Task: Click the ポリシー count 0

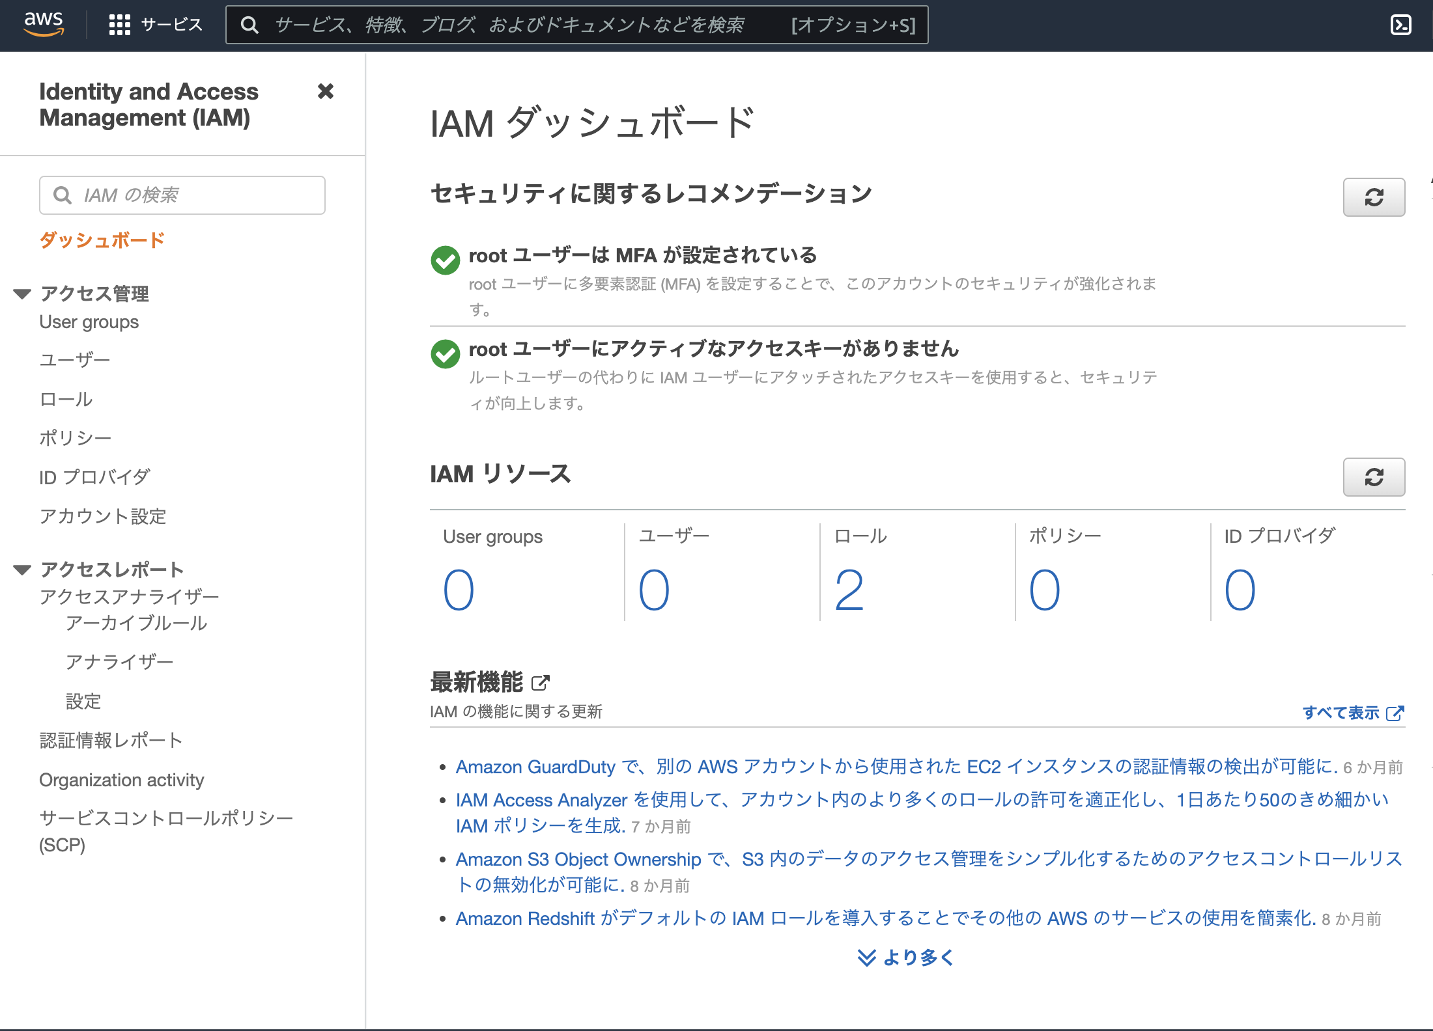Action: point(1045,590)
